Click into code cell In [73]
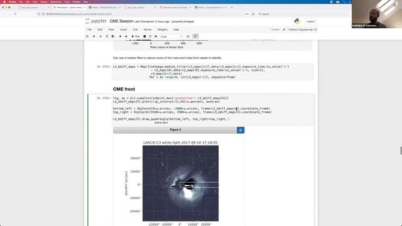Image resolution: width=402 pixels, height=226 pixels. point(212,72)
